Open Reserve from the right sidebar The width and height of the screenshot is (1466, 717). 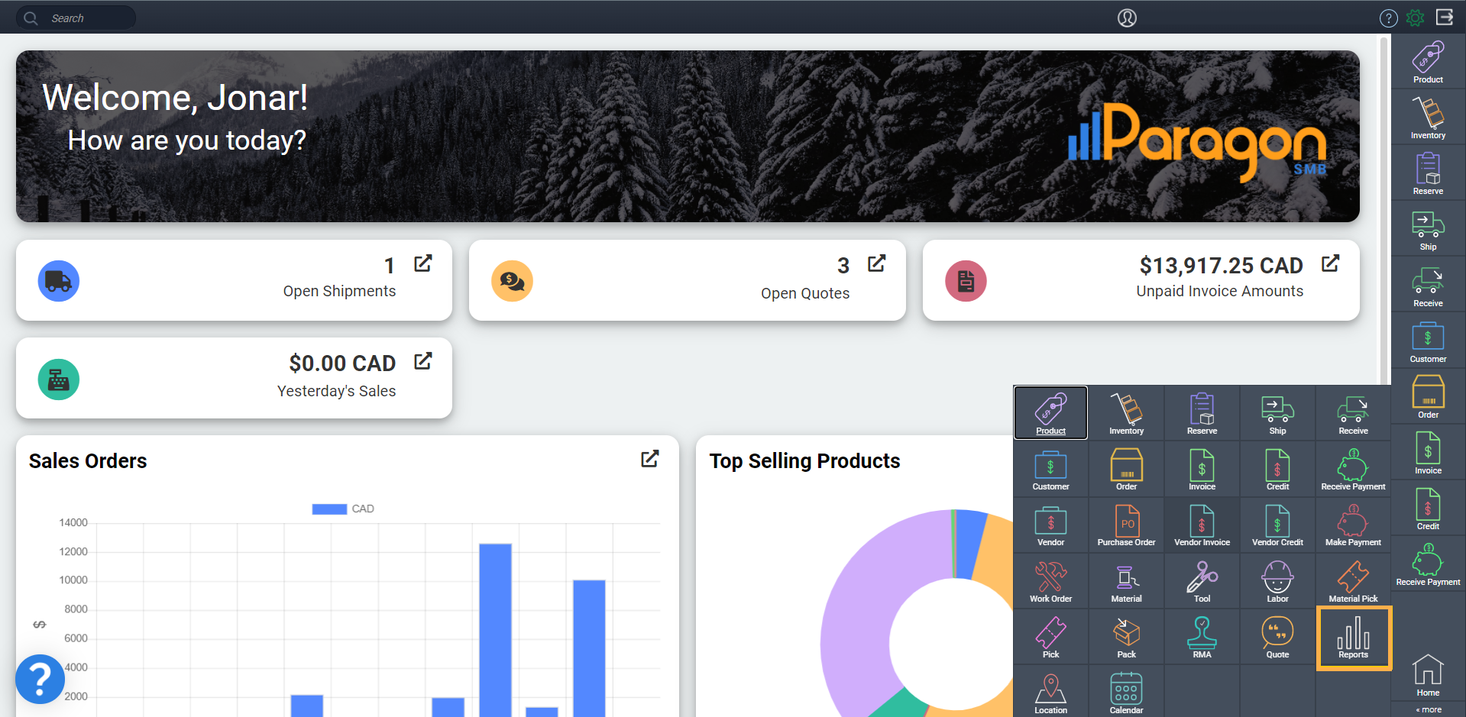[x=1428, y=173]
